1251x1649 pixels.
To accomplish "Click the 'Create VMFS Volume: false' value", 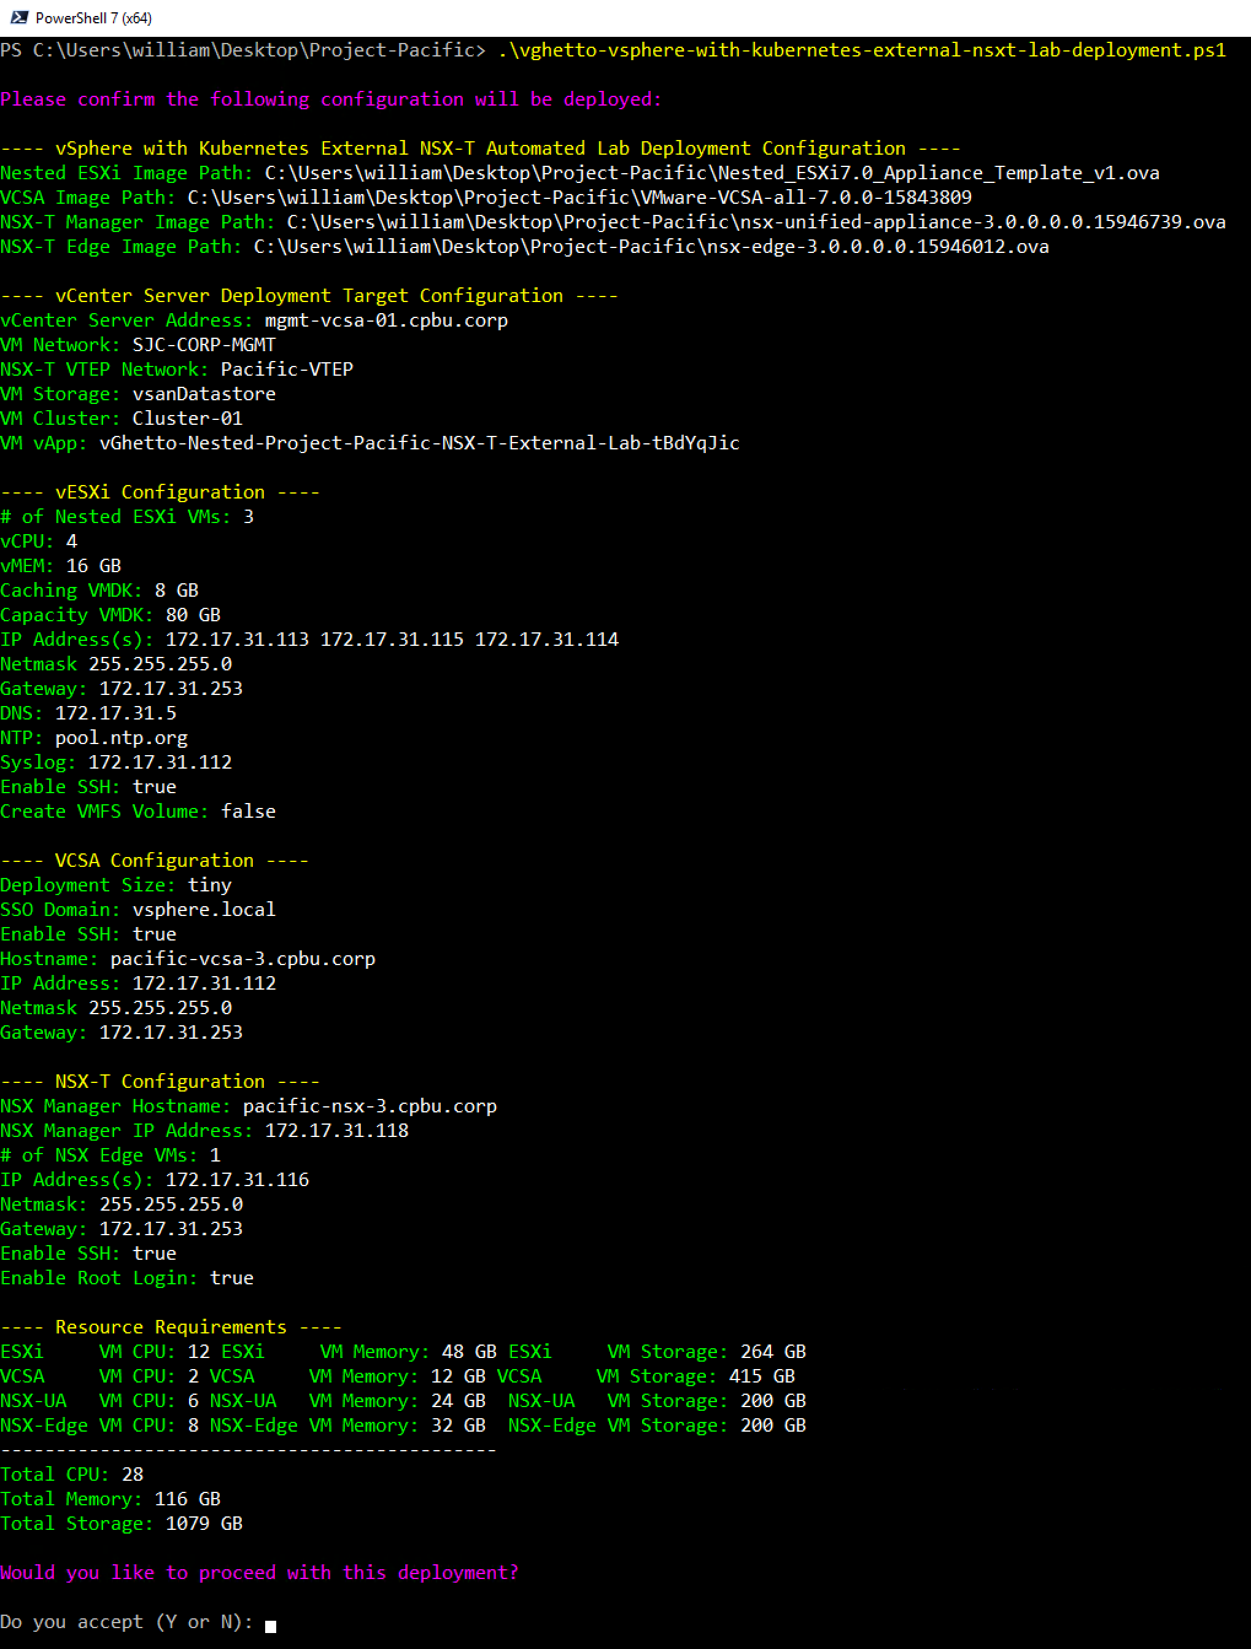I will (x=247, y=811).
